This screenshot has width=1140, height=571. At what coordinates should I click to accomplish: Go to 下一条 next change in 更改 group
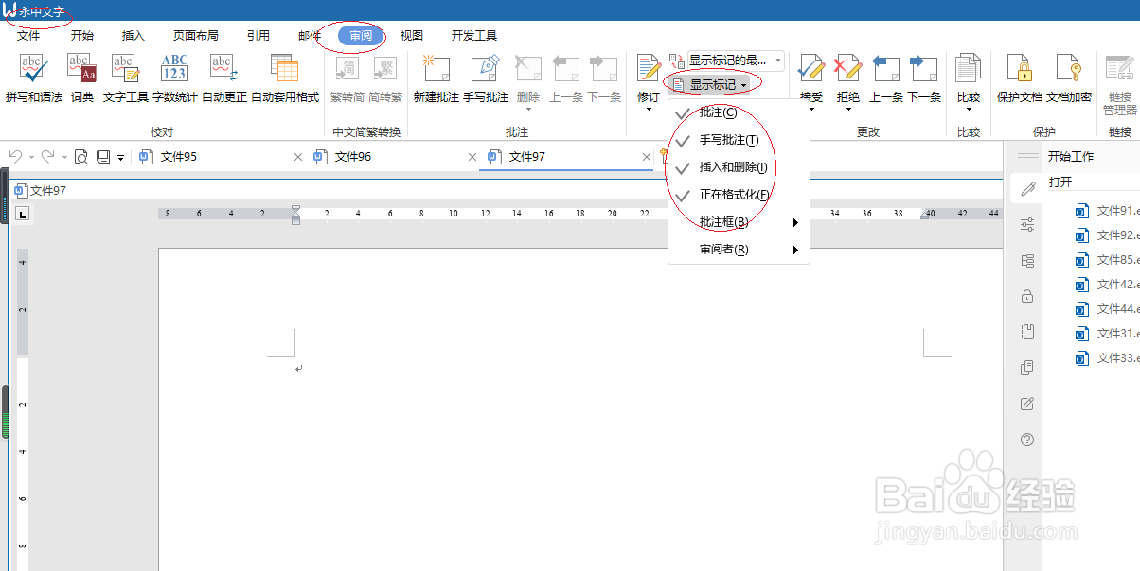pos(924,78)
